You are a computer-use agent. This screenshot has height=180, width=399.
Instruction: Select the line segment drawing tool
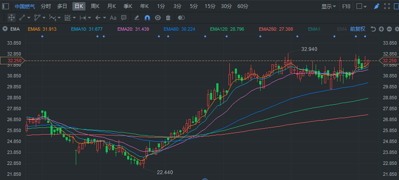(x=22, y=18)
